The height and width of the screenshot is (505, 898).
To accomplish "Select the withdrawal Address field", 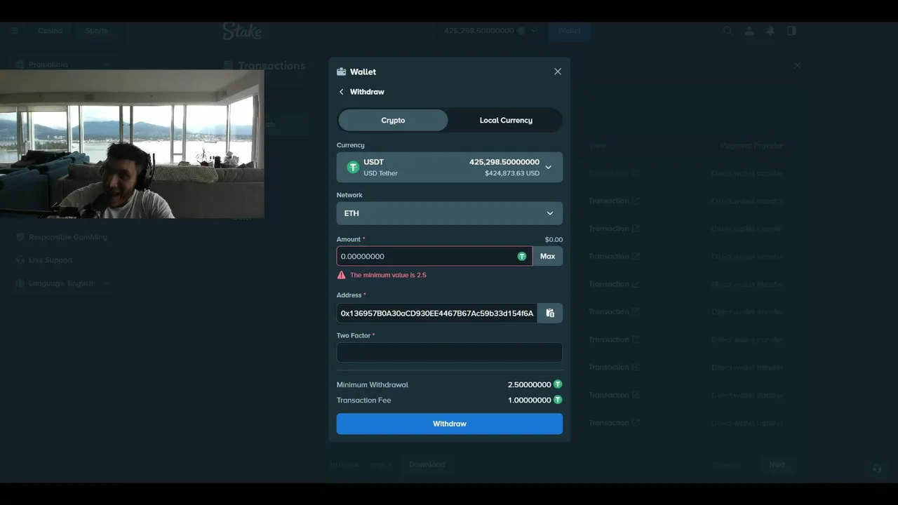I will point(437,313).
